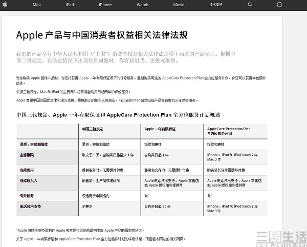Click the paragraph starting 当你购买 Apple 硬件产品时
This screenshot has height=247, width=307.
(141, 80)
